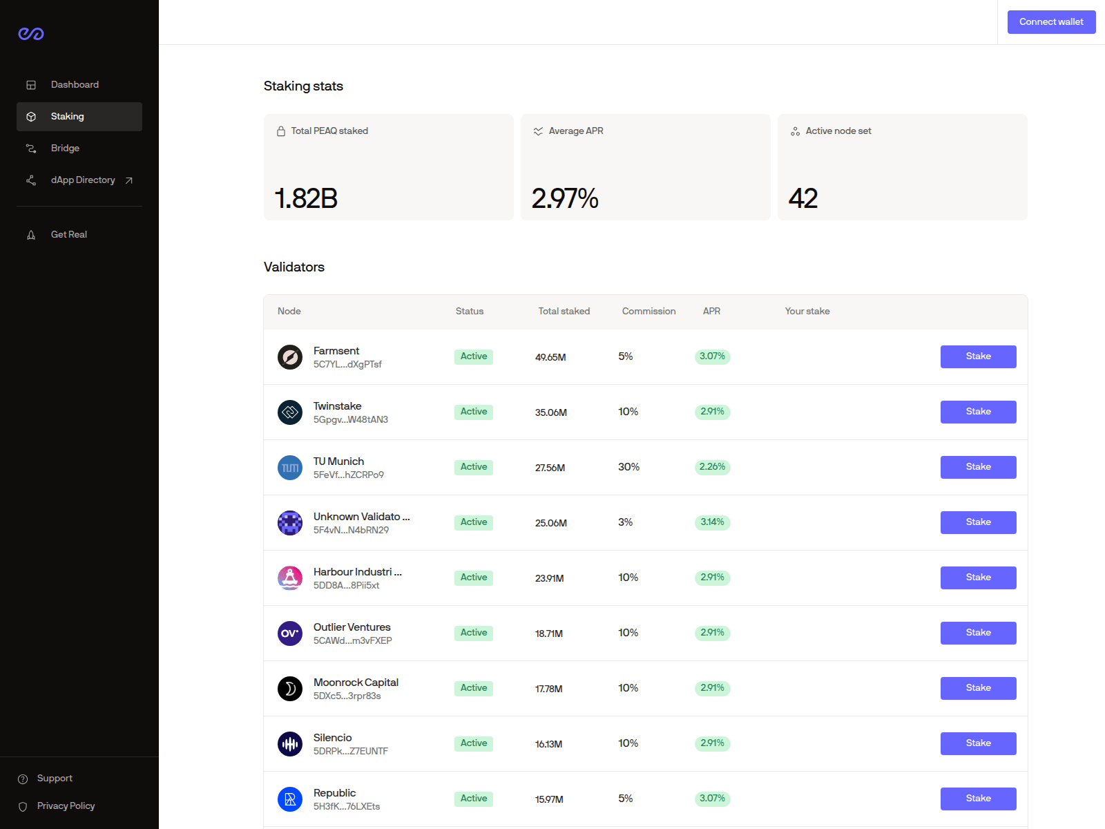Click the peaq infinity logo
The image size is (1105, 829).
tap(31, 34)
